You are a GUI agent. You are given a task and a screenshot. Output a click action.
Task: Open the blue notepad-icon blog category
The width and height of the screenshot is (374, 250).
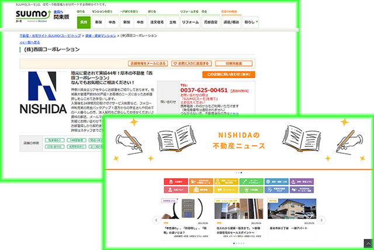click(276, 190)
